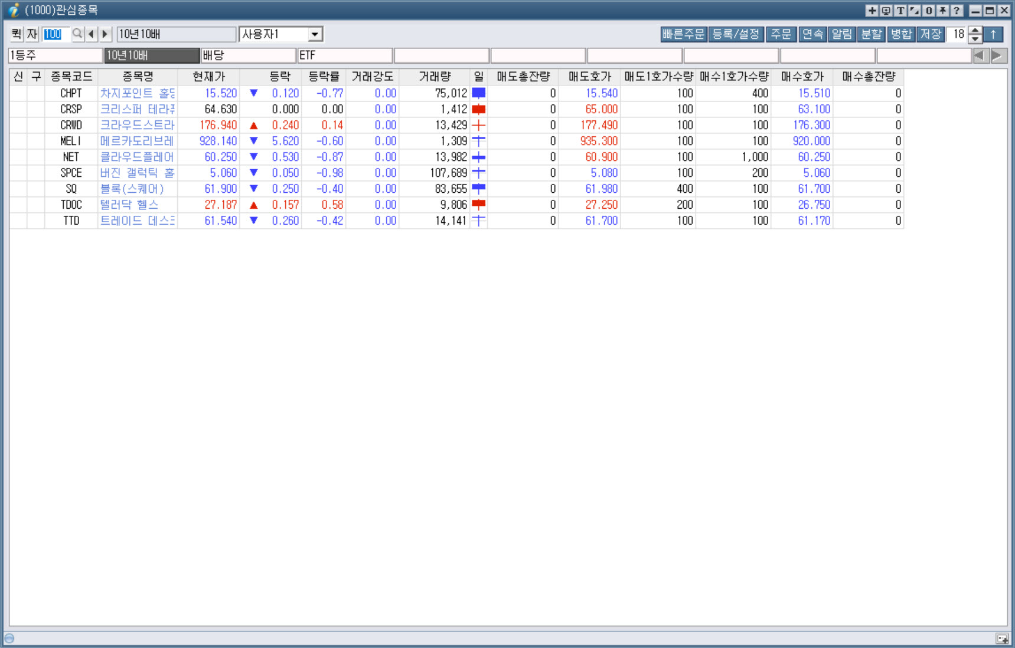Sort by 등락률 column header
This screenshot has height=648, width=1015.
point(324,77)
